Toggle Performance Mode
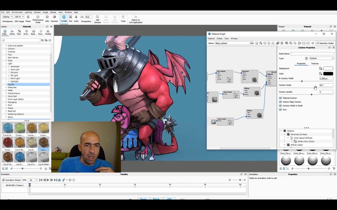The image size is (337, 210). tap(38, 19)
